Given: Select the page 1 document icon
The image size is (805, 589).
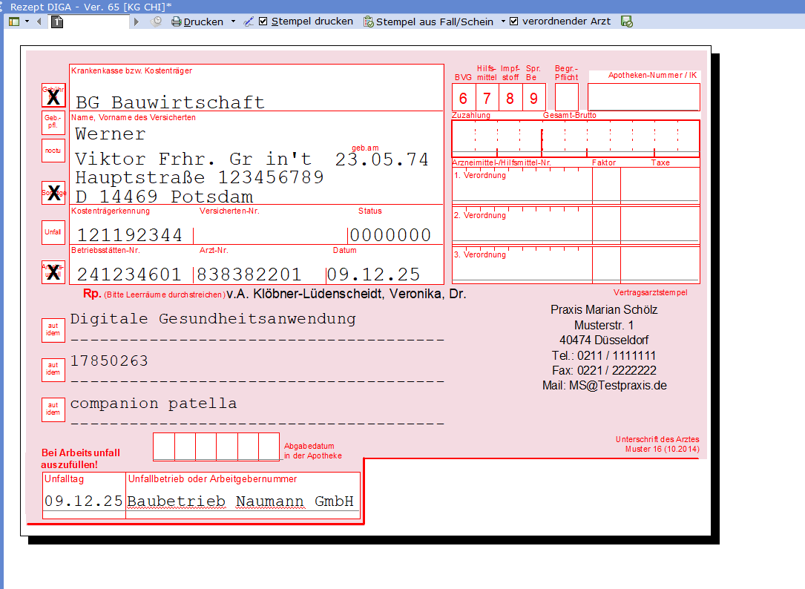Looking at the screenshot, I should coord(57,22).
